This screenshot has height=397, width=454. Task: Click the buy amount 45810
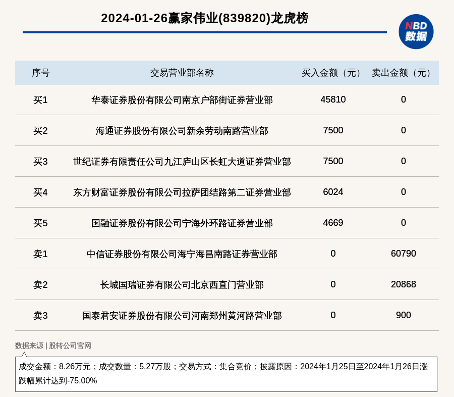pyautogui.click(x=333, y=100)
